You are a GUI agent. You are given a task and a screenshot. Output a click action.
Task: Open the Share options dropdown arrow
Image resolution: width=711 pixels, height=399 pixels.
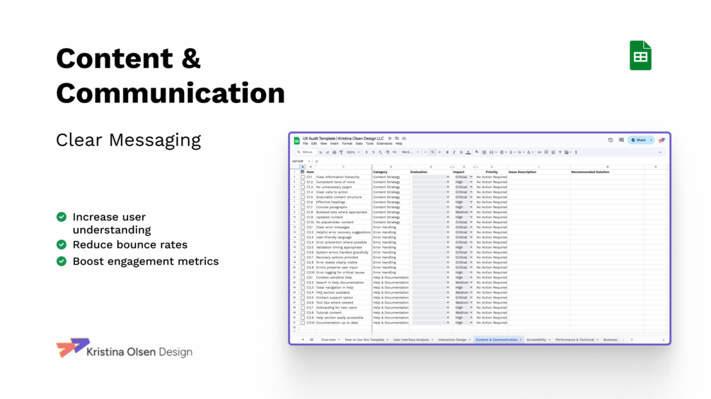click(651, 140)
